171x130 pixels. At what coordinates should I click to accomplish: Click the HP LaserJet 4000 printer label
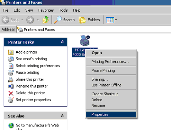(x=79, y=52)
